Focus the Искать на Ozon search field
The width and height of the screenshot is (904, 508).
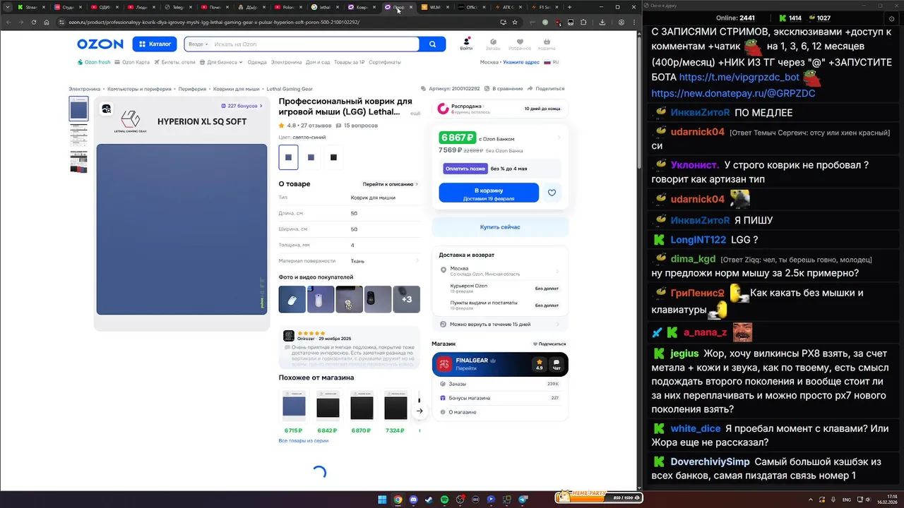click(314, 44)
